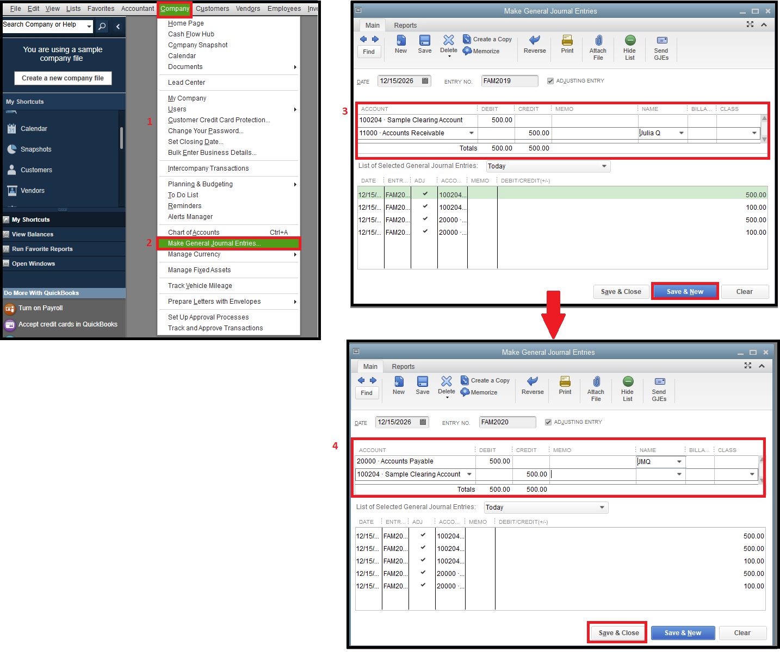Open the Today dropdown for selected journal entries
This screenshot has height=652, width=780.
click(x=604, y=166)
